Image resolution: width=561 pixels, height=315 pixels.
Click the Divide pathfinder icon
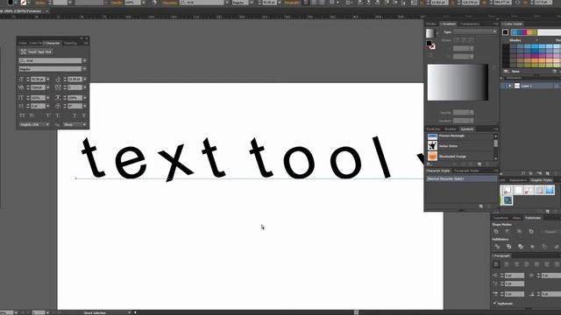[x=497, y=247]
